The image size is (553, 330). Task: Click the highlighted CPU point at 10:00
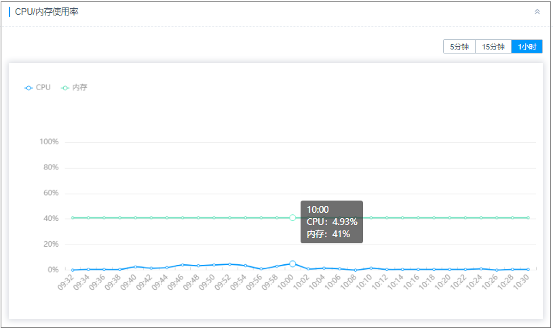(292, 264)
